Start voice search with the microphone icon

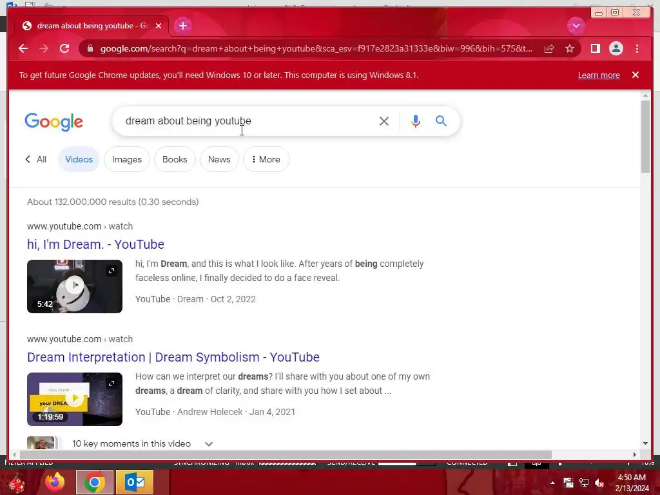[x=416, y=121]
